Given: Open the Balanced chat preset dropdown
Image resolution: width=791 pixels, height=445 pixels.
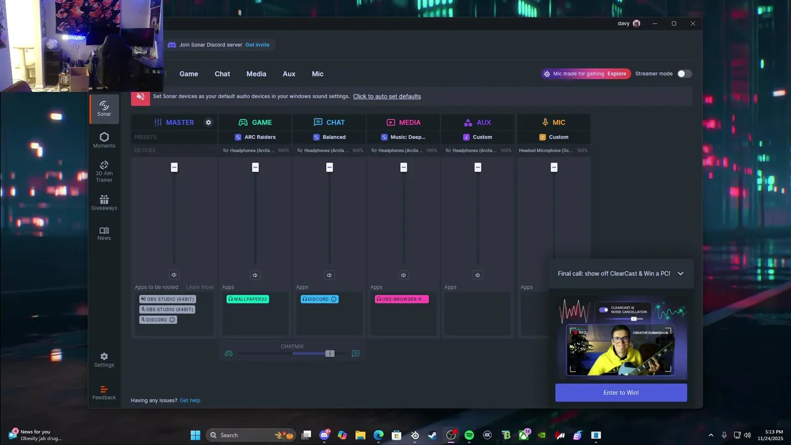Looking at the screenshot, I should [329, 137].
